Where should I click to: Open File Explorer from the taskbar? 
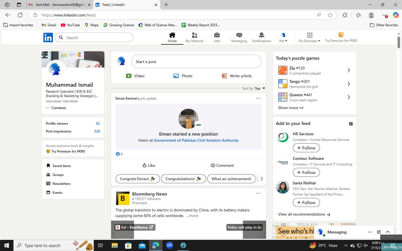coord(115,245)
